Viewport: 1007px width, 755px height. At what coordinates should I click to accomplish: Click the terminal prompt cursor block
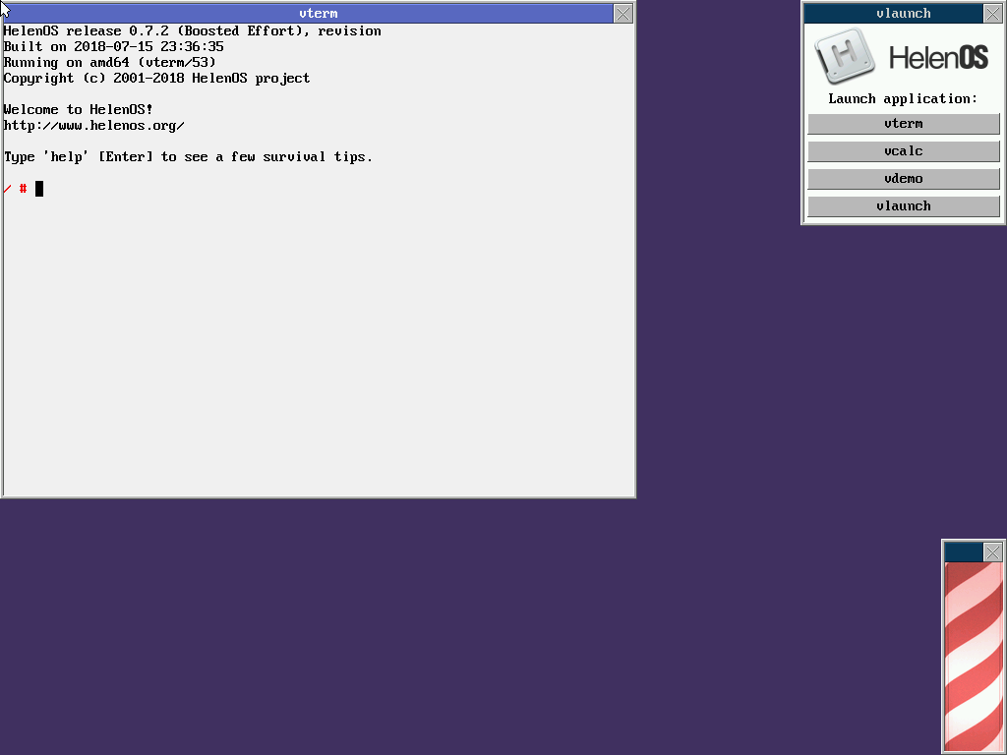39,188
